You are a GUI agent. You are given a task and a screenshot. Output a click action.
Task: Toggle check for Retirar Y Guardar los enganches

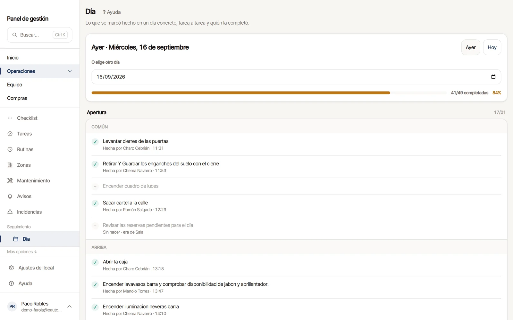[x=95, y=164]
